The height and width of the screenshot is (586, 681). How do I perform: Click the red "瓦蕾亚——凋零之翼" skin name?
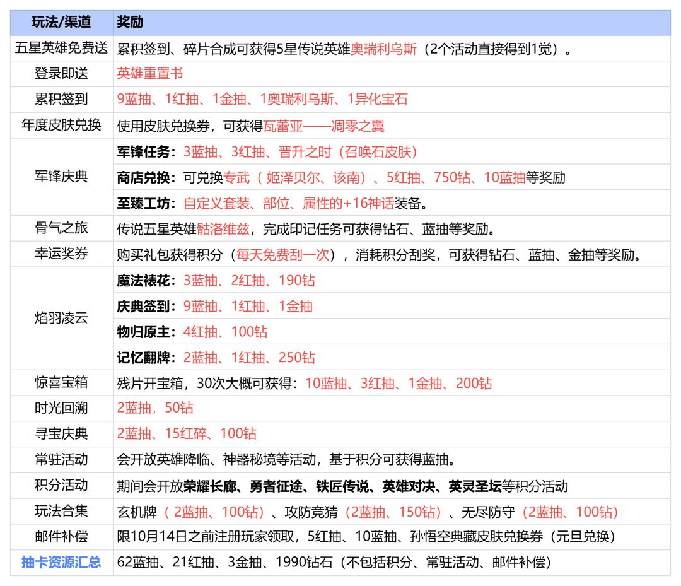pos(324,126)
